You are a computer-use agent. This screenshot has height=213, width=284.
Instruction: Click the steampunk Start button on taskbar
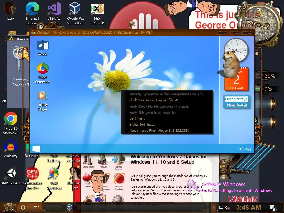click(x=9, y=207)
